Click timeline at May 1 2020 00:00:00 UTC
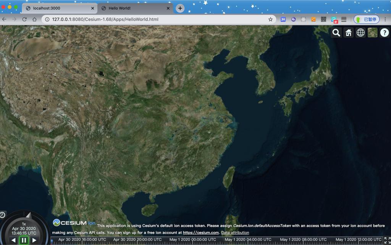The width and height of the screenshot is (391, 245). tap(193, 240)
